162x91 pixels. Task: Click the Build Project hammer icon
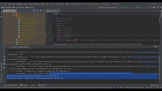(93, 7)
